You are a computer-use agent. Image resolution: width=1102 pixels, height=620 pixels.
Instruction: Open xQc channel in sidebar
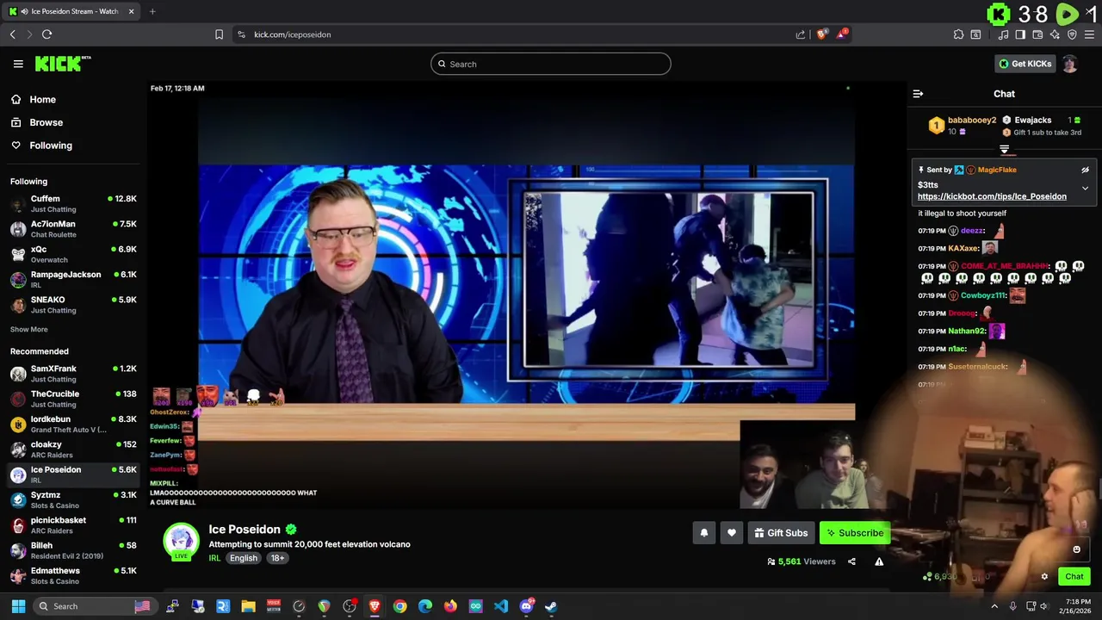pos(73,254)
